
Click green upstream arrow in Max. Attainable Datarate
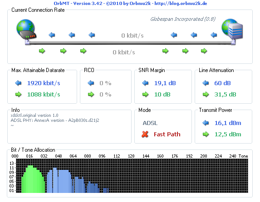click(x=18, y=94)
